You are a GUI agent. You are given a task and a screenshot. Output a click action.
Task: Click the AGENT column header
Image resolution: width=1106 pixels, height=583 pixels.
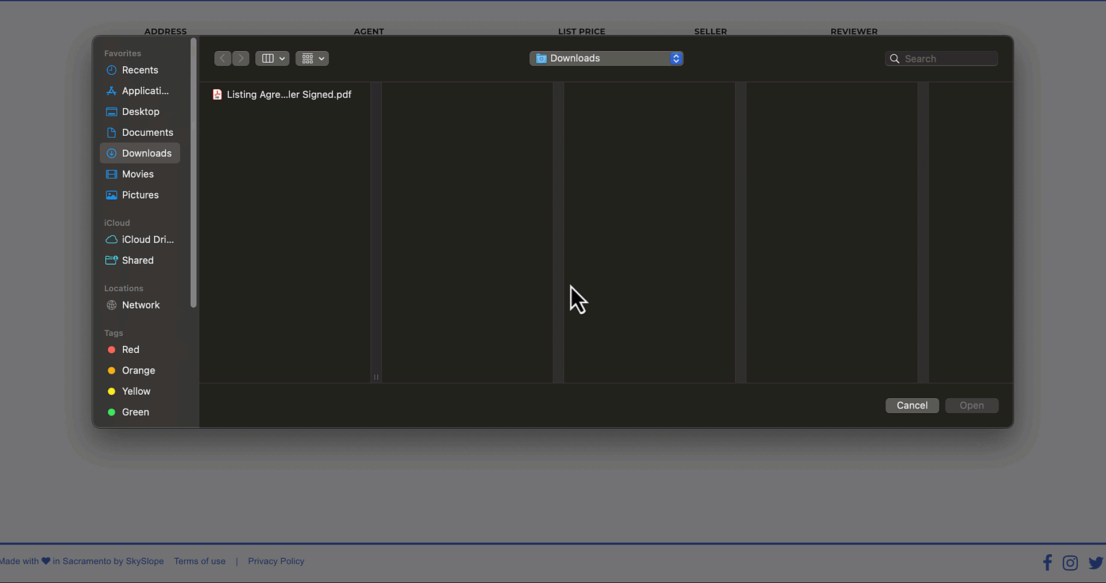tap(369, 32)
